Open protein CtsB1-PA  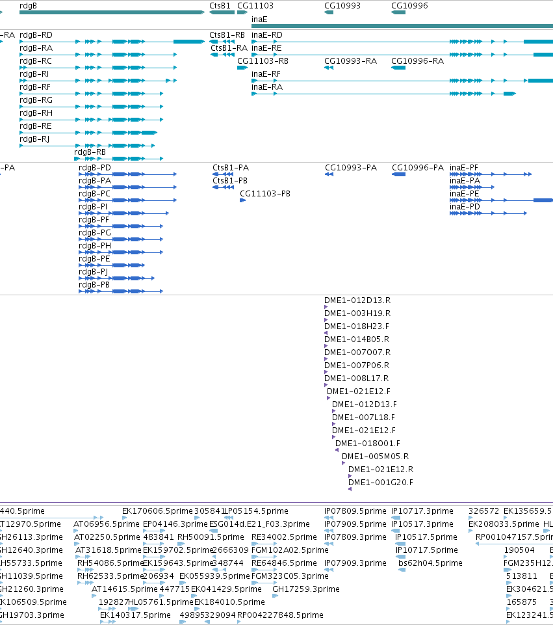click(231, 168)
